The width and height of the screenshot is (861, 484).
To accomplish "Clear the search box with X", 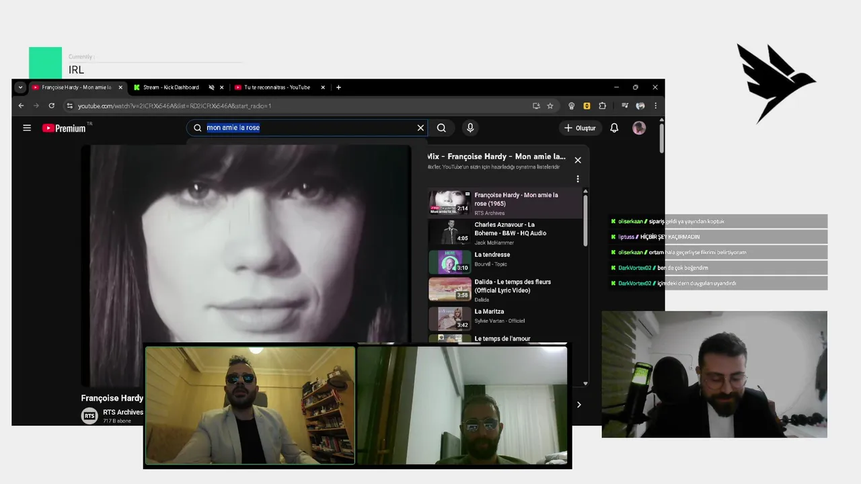I will (x=420, y=128).
